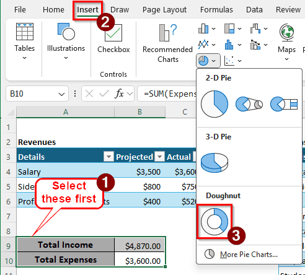Screen dimensions: 305x275
Task: Choose the Bar of Pie chart
Action: coord(284,104)
